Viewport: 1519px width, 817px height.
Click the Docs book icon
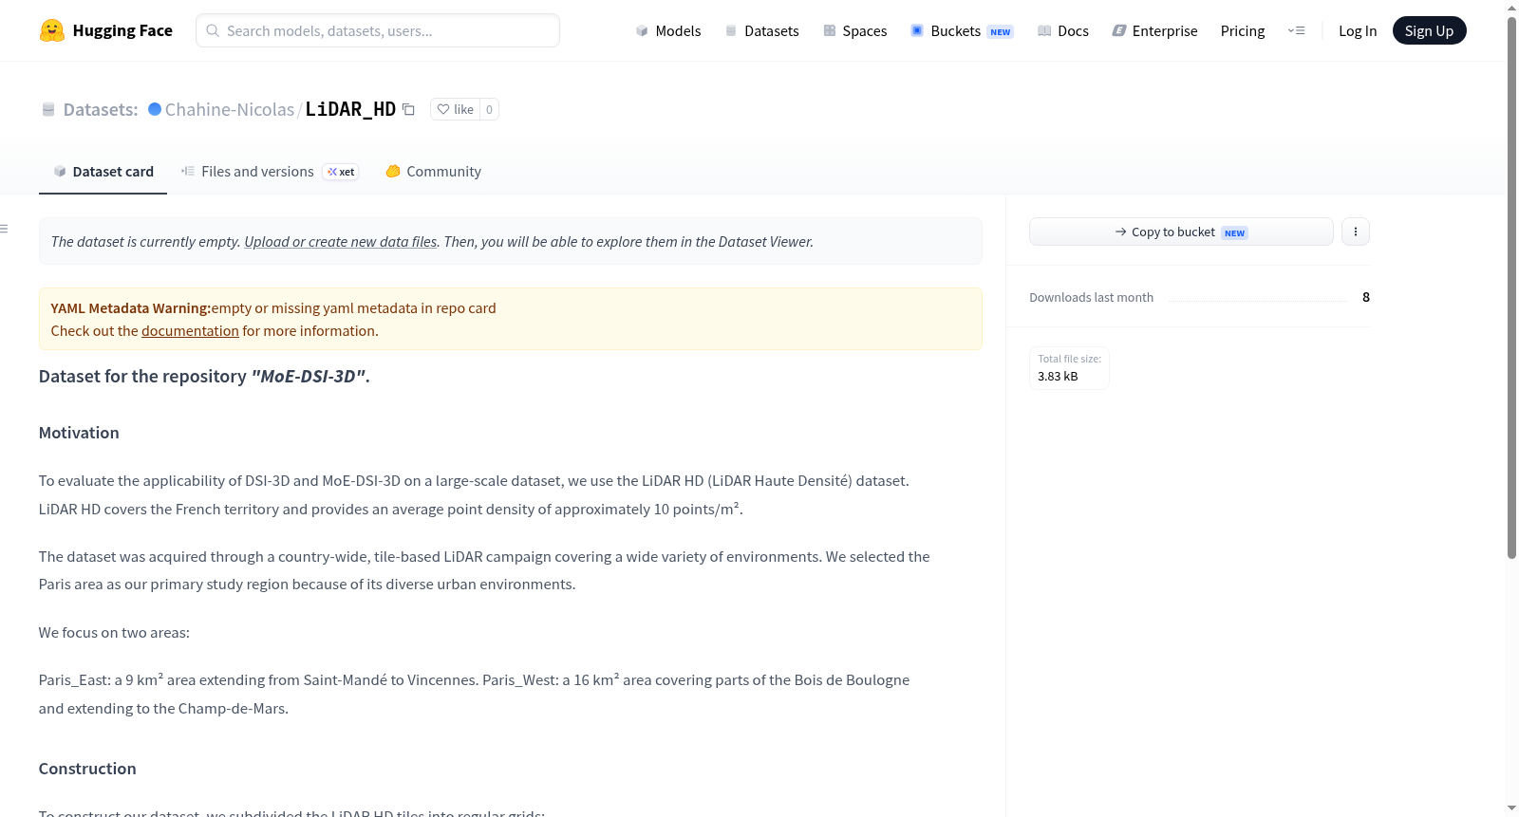coord(1044,30)
